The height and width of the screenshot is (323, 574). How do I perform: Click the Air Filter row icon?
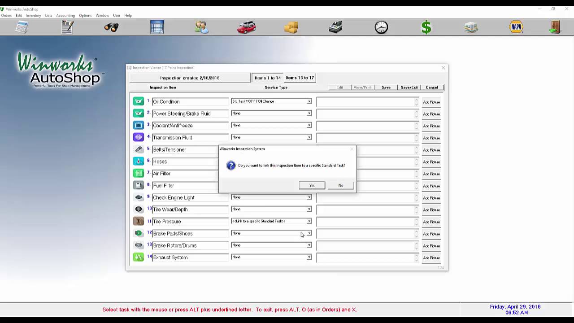(139, 173)
